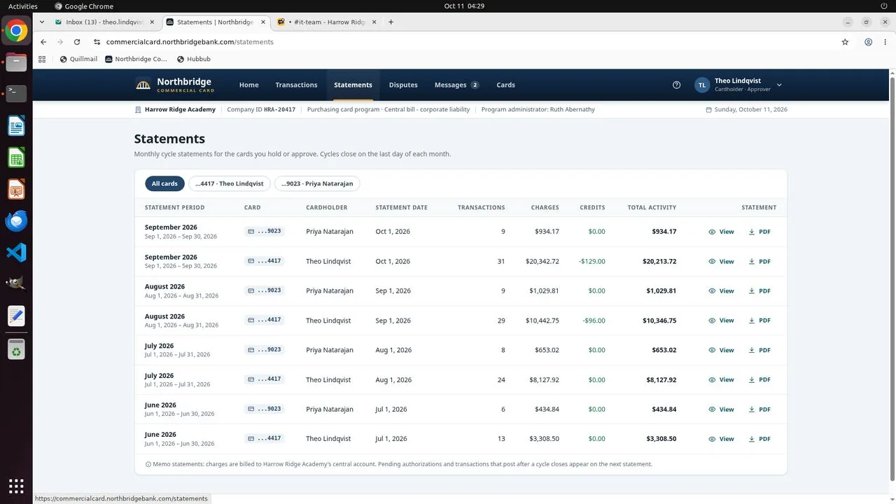View July 2026 statement for Priya Natarajan
Image resolution: width=896 pixels, height=504 pixels.
coord(721,350)
